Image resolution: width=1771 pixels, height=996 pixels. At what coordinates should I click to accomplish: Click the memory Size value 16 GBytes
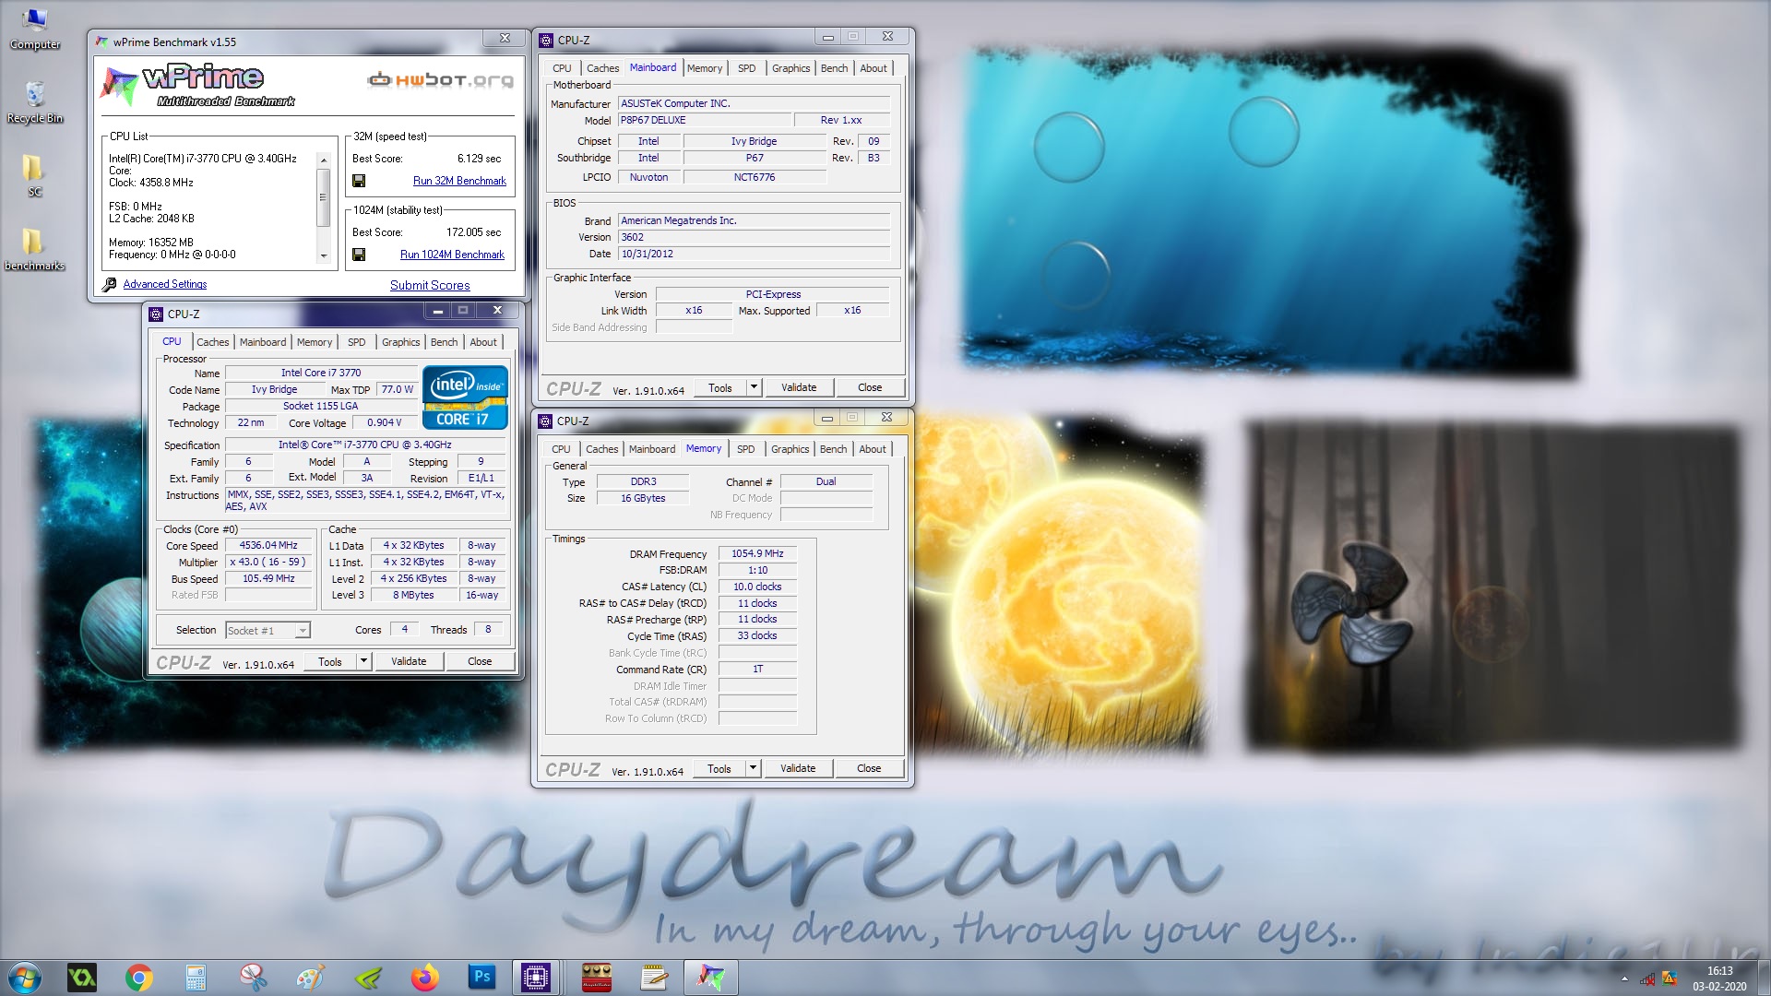pos(643,498)
